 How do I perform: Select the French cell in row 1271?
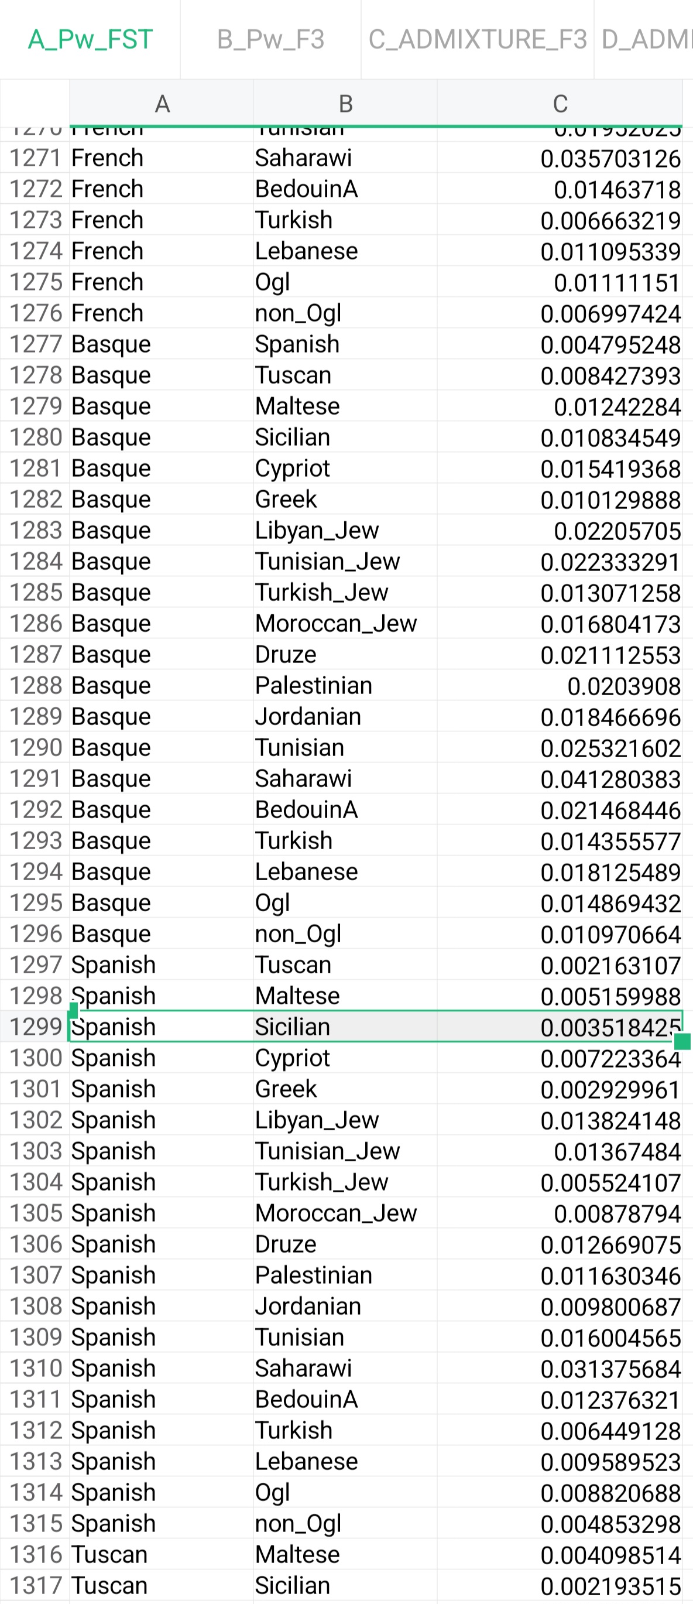coord(161,158)
